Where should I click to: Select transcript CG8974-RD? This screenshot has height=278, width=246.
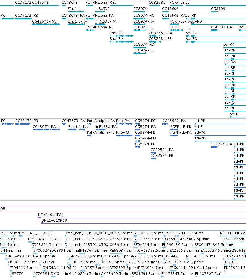click(x=144, y=45)
